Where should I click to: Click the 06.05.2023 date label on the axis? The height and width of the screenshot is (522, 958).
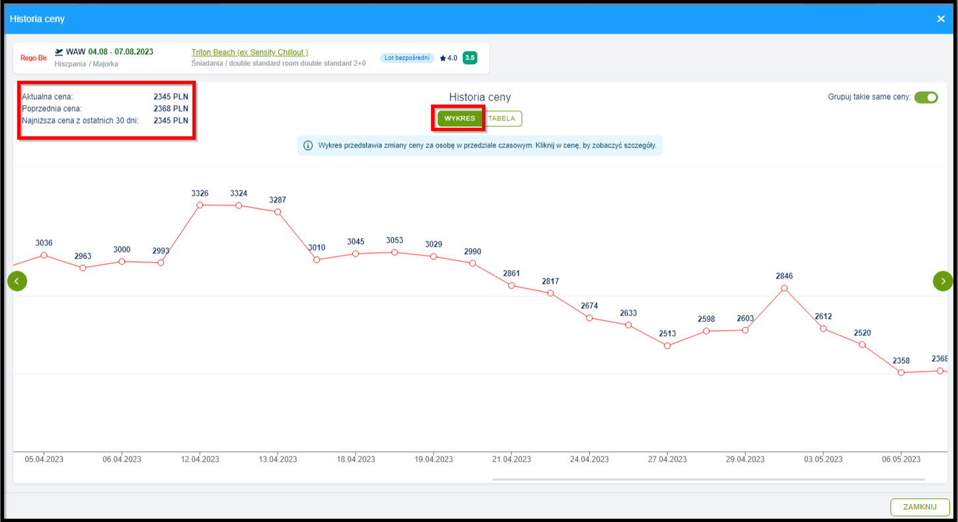(x=900, y=458)
